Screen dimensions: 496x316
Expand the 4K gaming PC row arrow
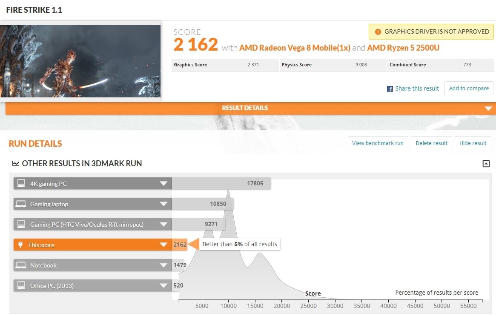163,183
